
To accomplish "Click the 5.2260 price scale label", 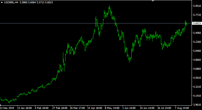I will [197, 42].
